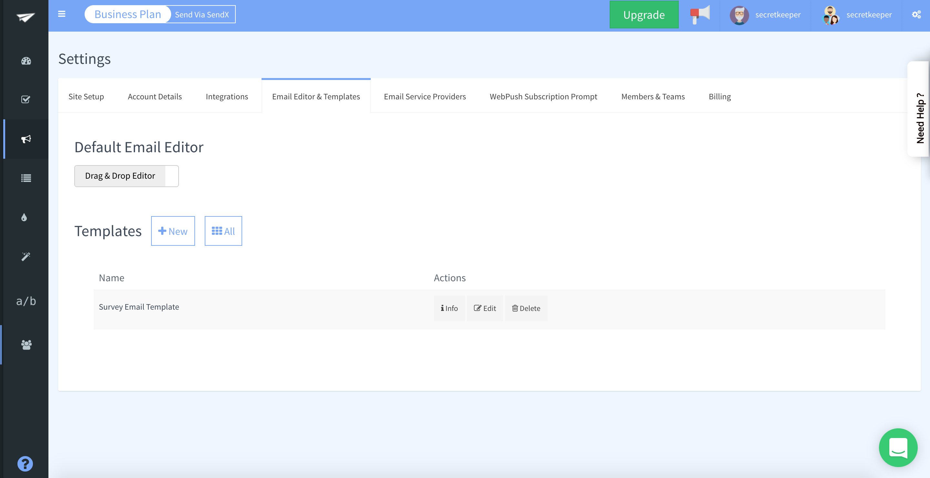Delete the Survey Email Template

[526, 308]
